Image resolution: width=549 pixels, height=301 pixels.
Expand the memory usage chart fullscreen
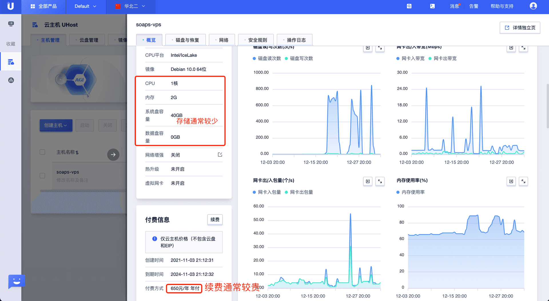coord(524,181)
